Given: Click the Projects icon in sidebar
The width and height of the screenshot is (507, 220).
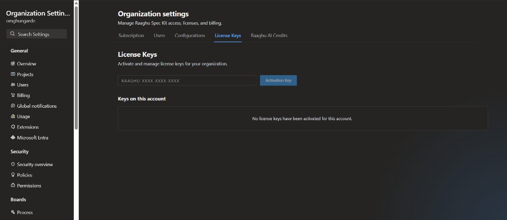Looking at the screenshot, I should tap(13, 74).
